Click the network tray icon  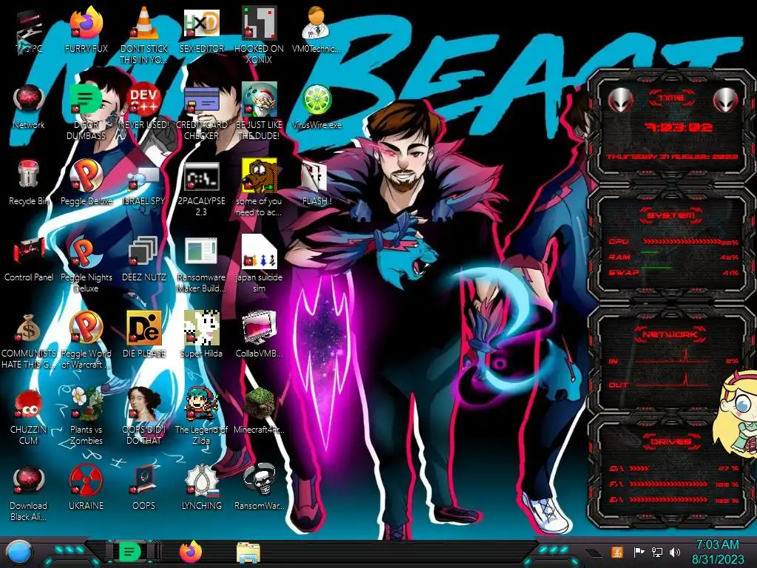pyautogui.click(x=657, y=552)
